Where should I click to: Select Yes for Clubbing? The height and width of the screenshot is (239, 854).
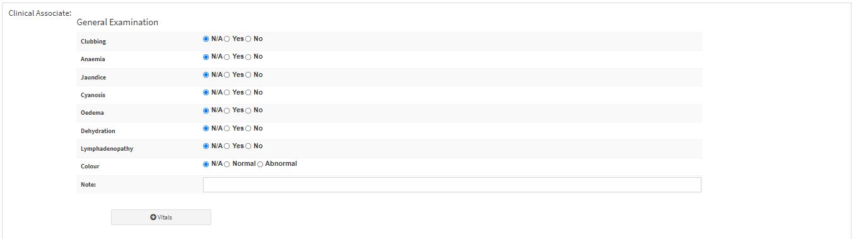[227, 39]
